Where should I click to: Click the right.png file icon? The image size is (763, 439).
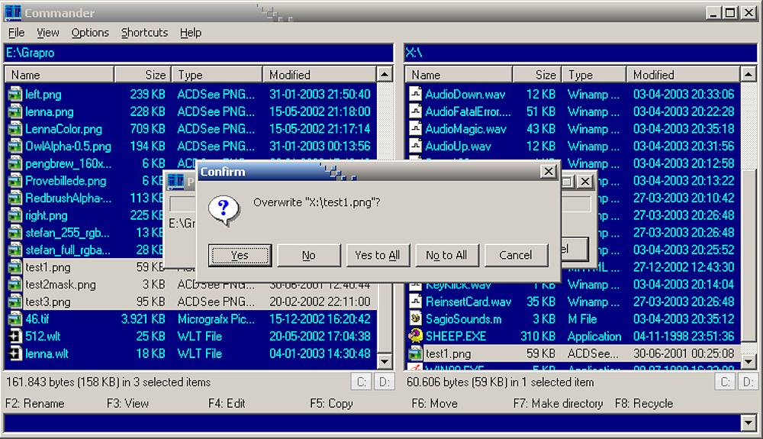15,215
